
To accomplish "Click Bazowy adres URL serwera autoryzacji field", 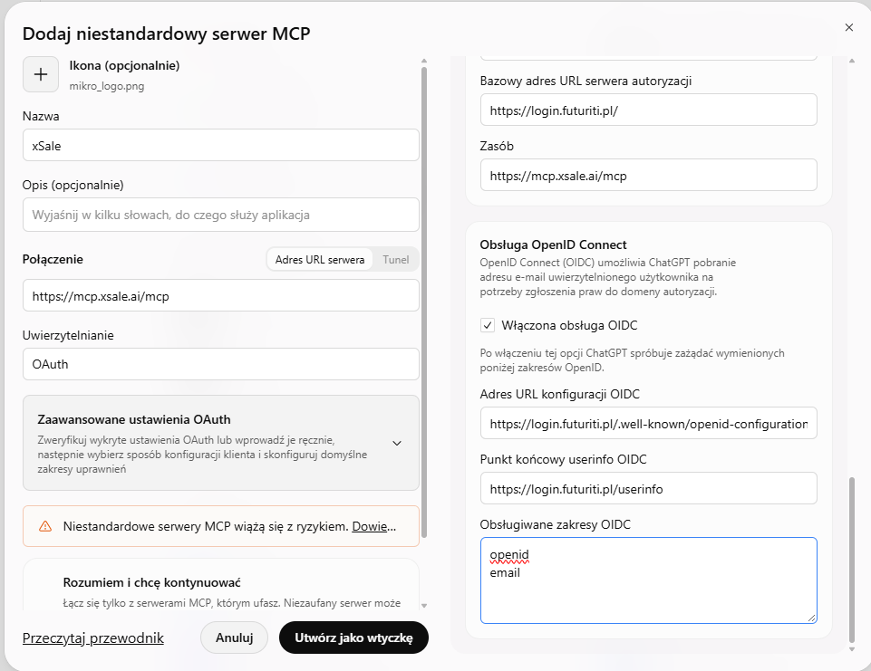I will [x=648, y=110].
